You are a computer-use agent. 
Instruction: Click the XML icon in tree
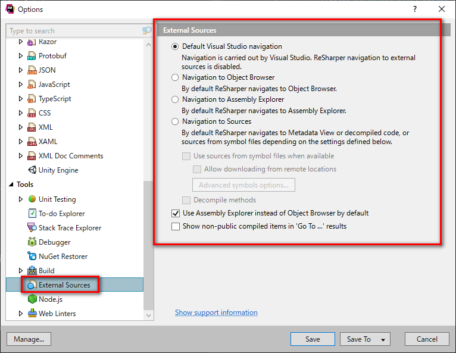pyautogui.click(x=32, y=127)
